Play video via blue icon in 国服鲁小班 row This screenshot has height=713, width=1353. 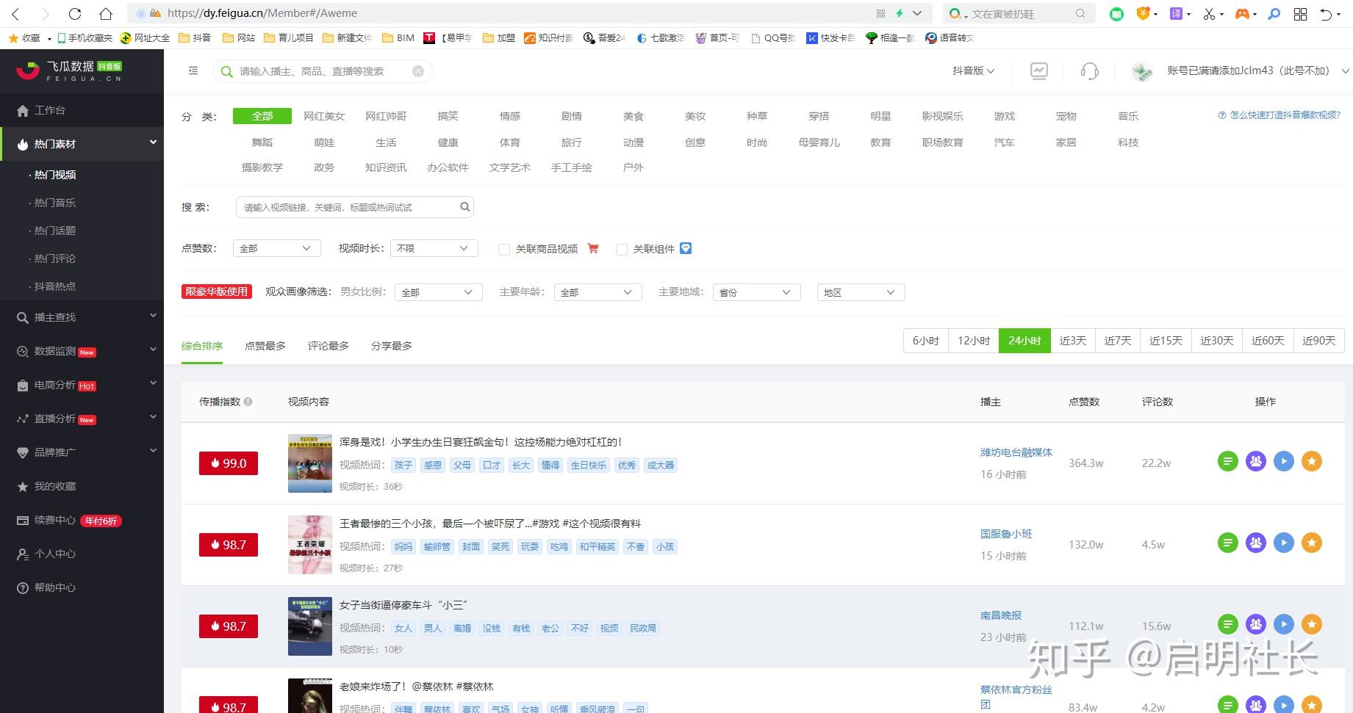pyautogui.click(x=1284, y=543)
